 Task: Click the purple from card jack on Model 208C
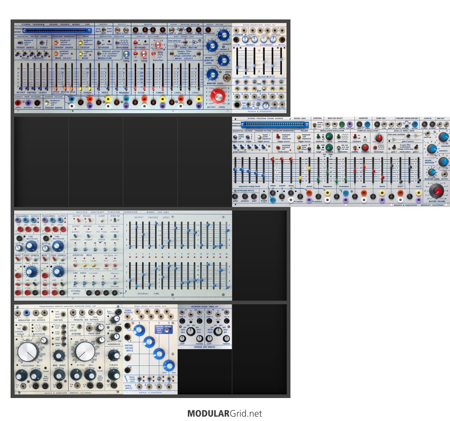click(350, 124)
